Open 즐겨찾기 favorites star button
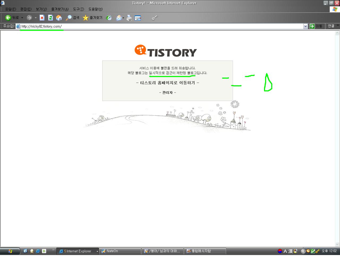 (x=92, y=18)
